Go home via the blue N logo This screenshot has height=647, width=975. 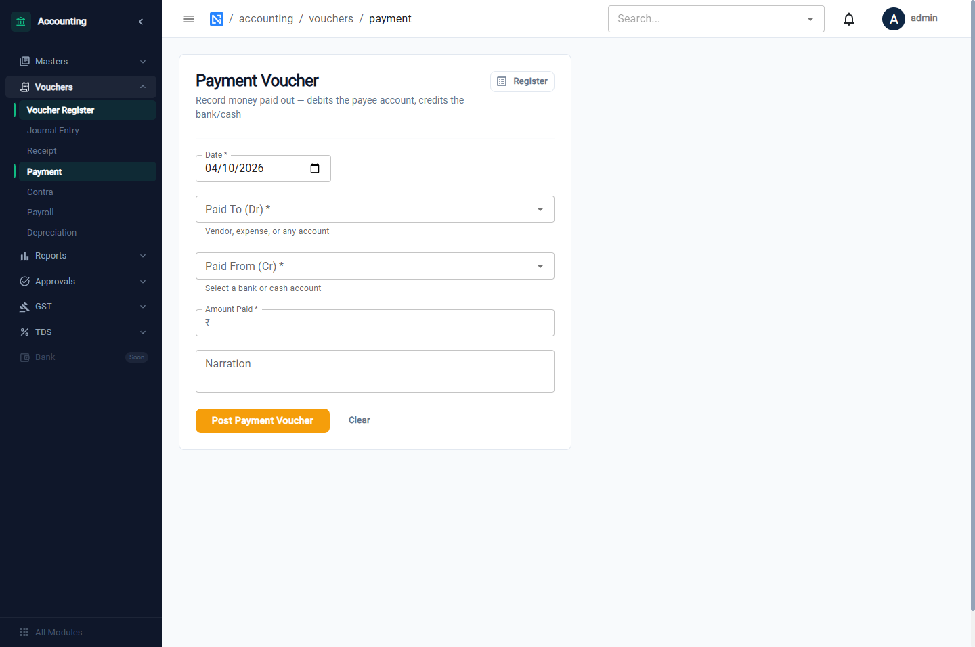coord(217,19)
